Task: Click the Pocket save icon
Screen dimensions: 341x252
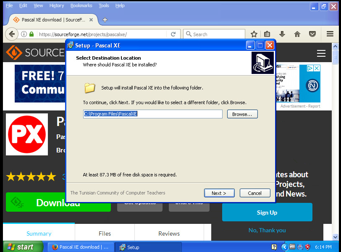Action: click(312, 34)
